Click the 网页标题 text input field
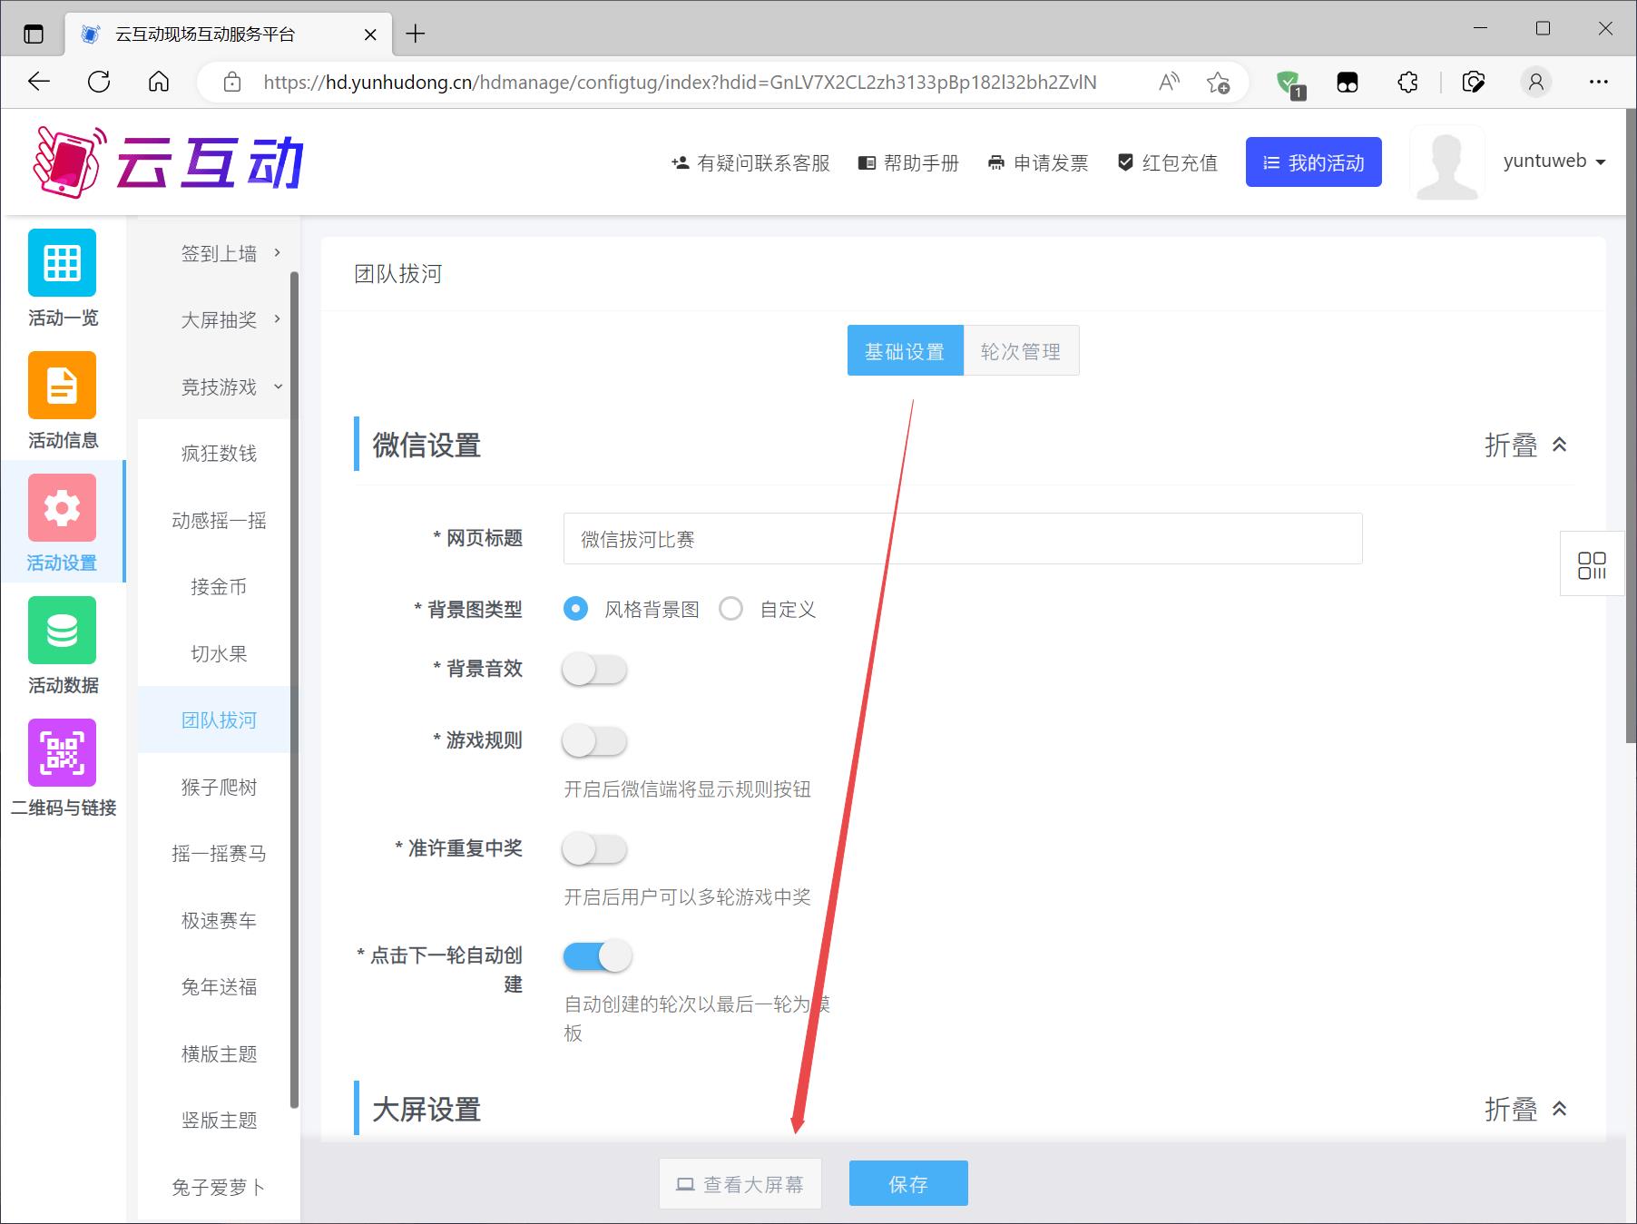The width and height of the screenshot is (1637, 1224). pyautogui.click(x=962, y=539)
